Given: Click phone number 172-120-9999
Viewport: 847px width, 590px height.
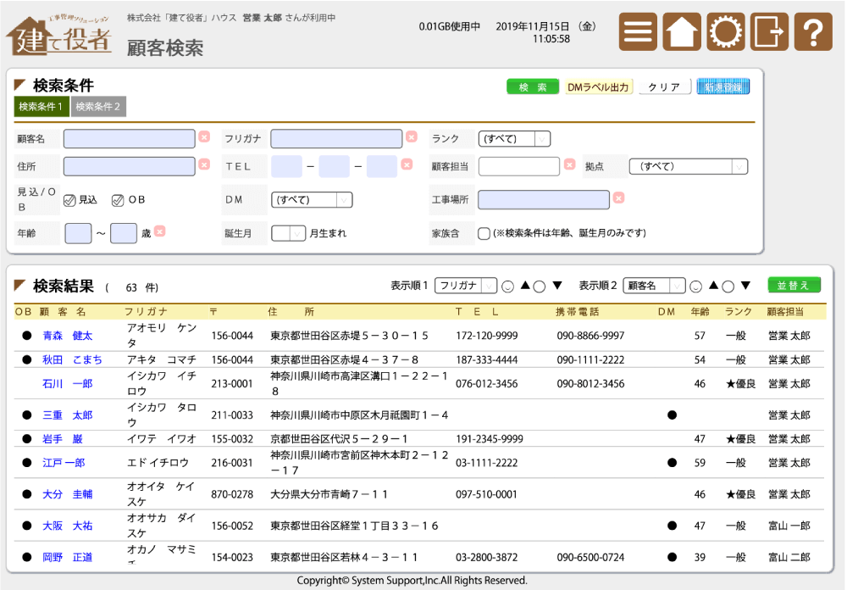Looking at the screenshot, I should 487,336.
